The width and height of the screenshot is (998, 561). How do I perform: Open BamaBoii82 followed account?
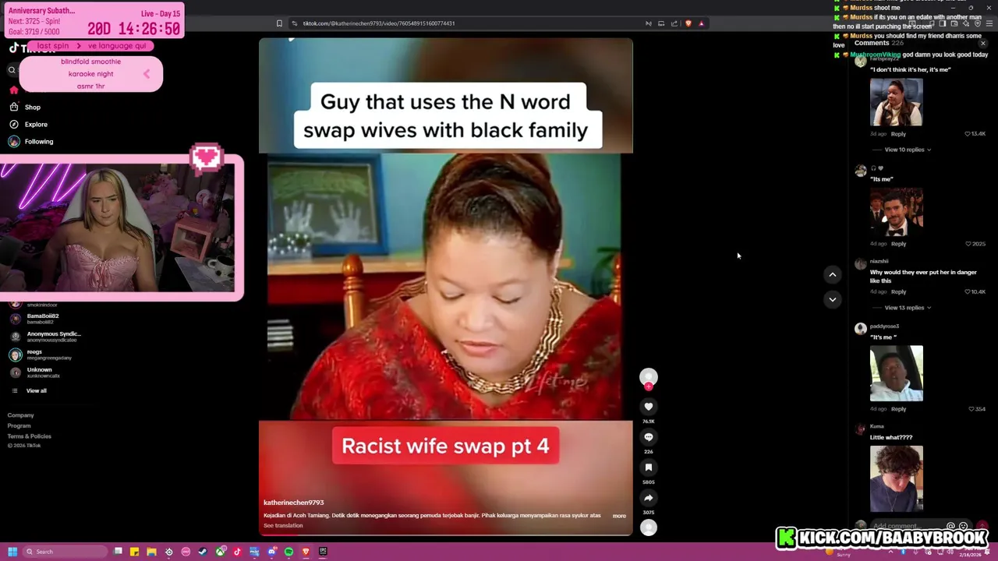tap(35, 319)
